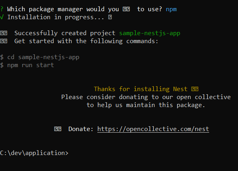Click the Donate: label text

pos(81,129)
